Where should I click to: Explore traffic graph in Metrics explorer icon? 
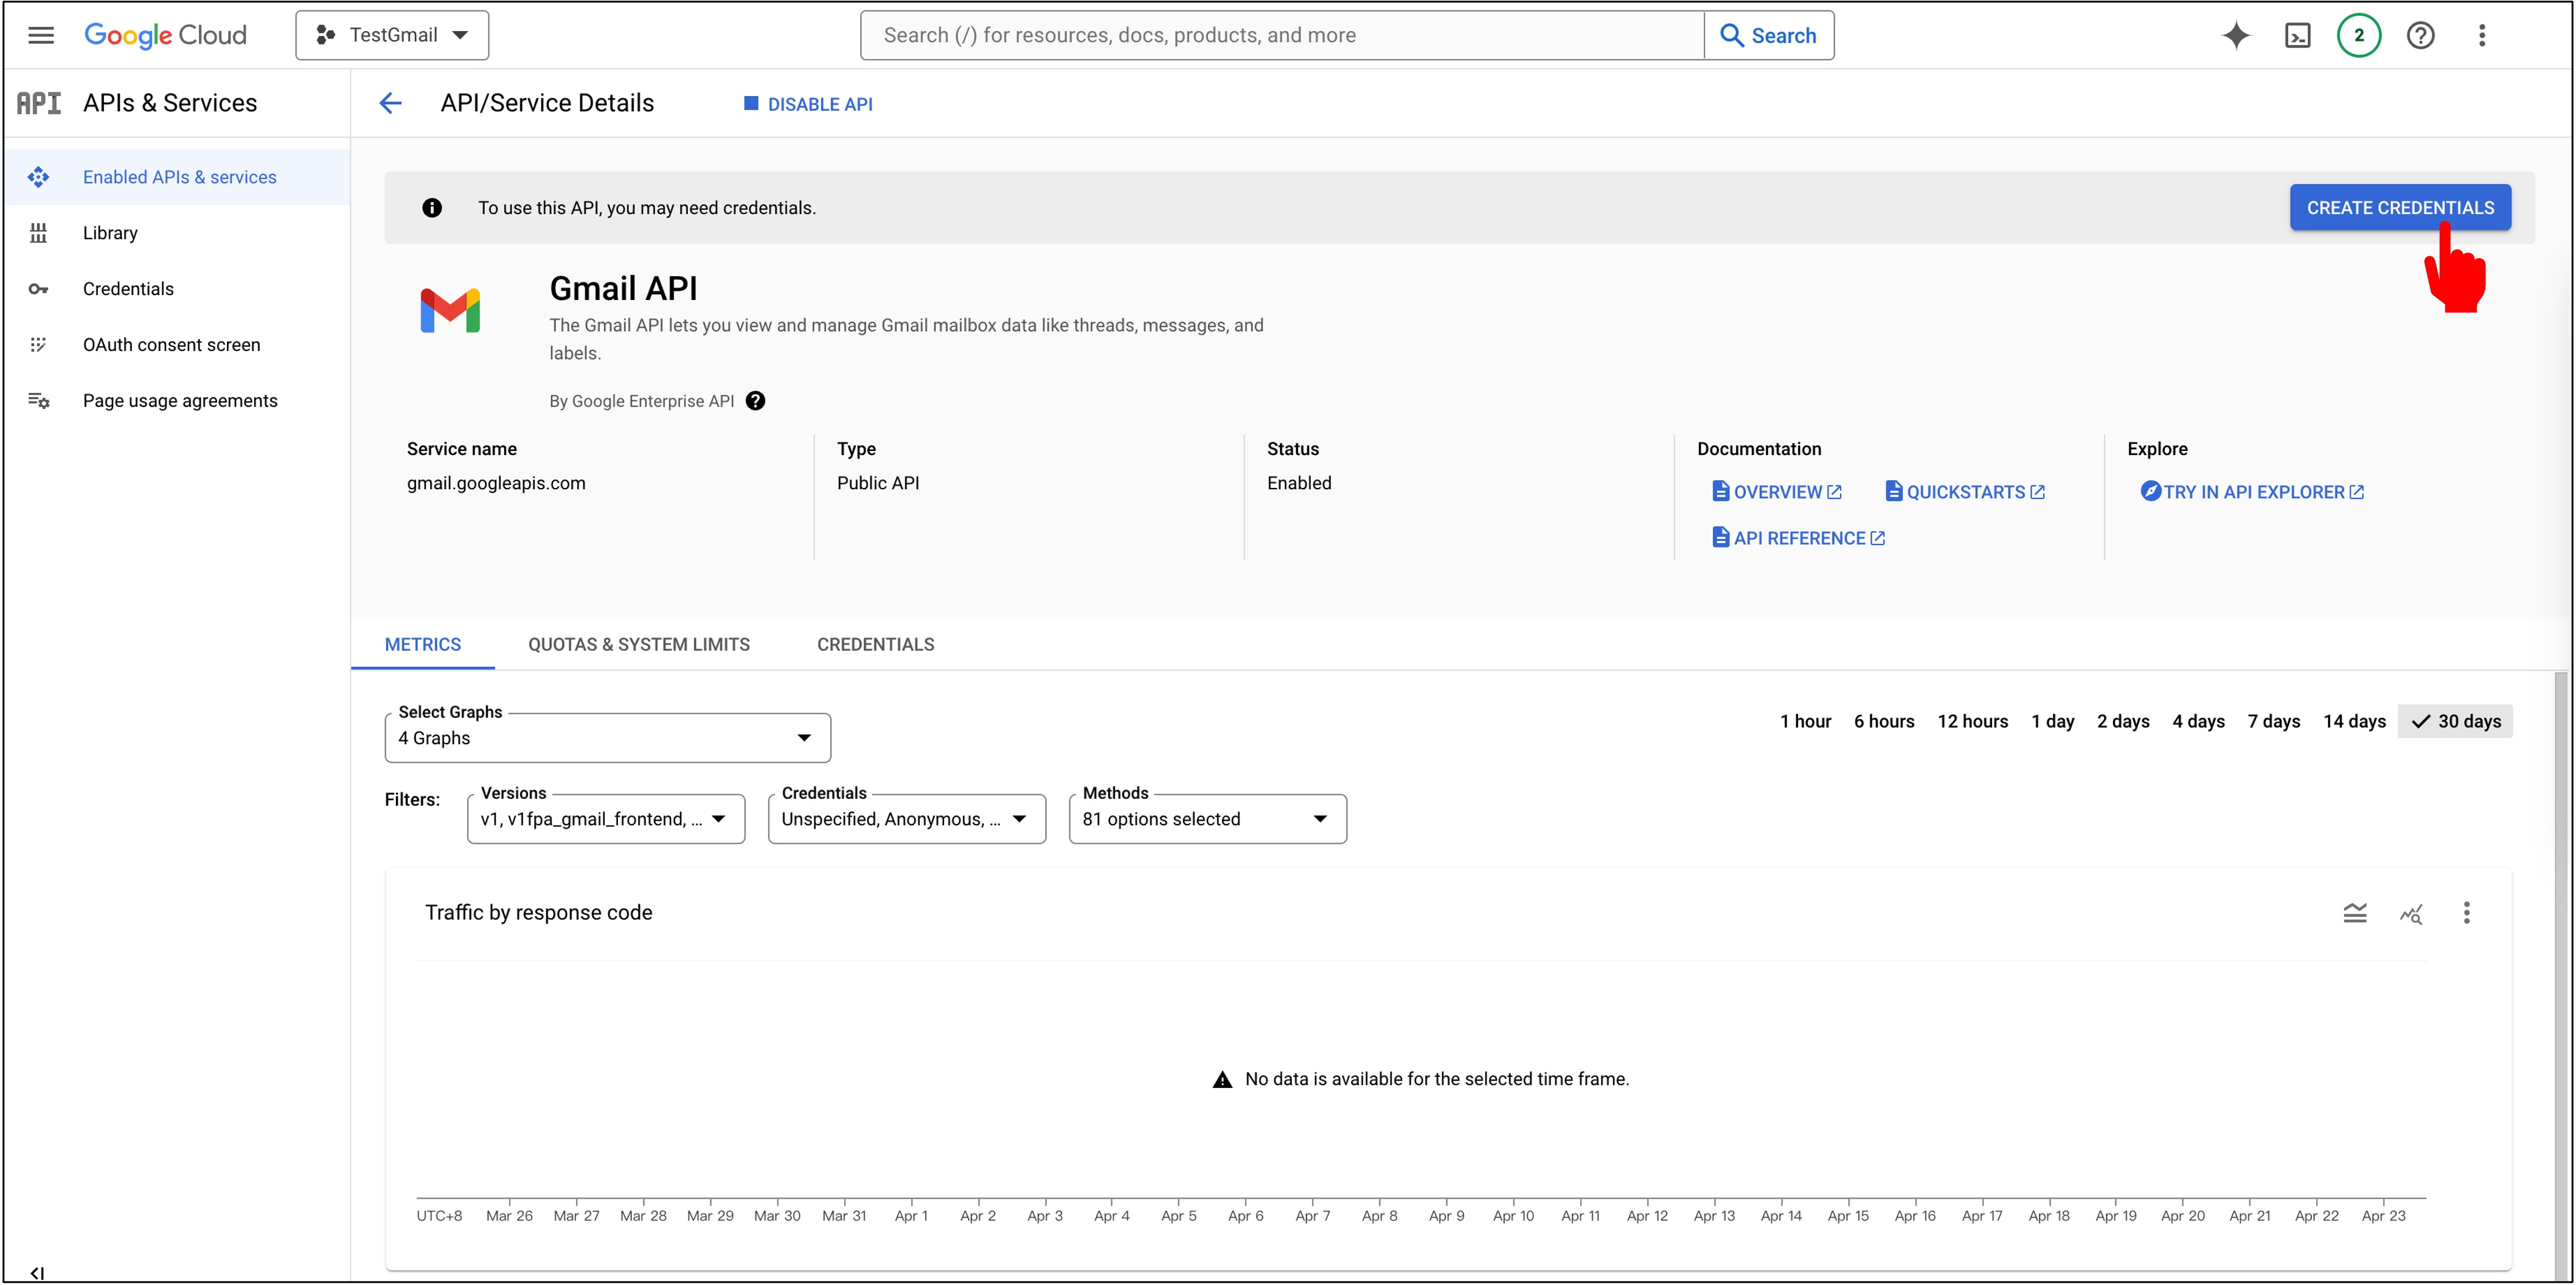(2411, 913)
